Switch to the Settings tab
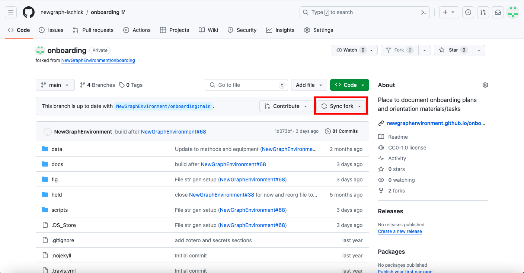The image size is (524, 273). [x=319, y=30]
